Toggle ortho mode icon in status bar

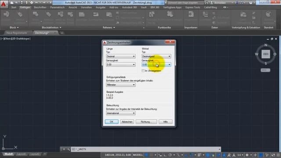[165, 155]
